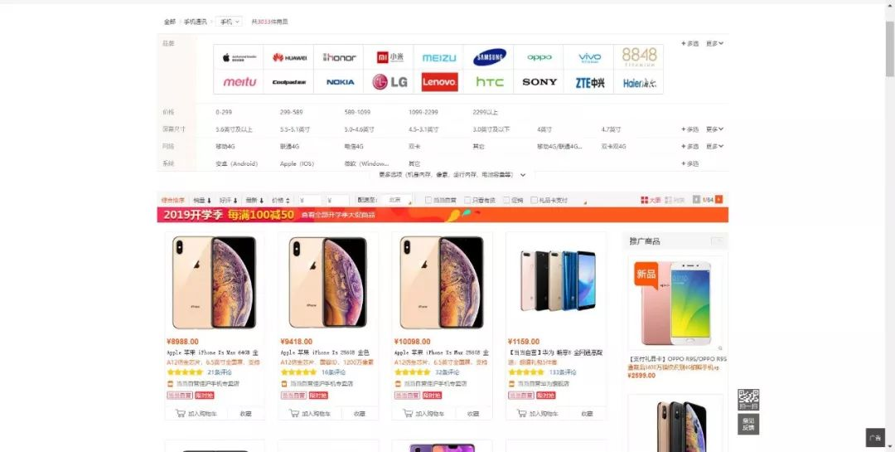Go to next results page orange arrow
Image resolution: width=895 pixels, height=452 pixels.
(718, 199)
